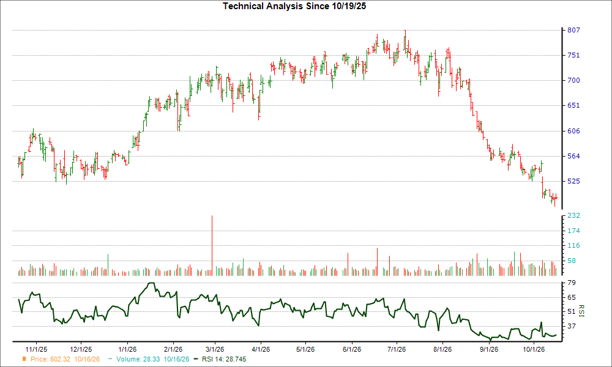Click the 11/1/25 date label
The width and height of the screenshot is (612, 367).
click(x=36, y=349)
